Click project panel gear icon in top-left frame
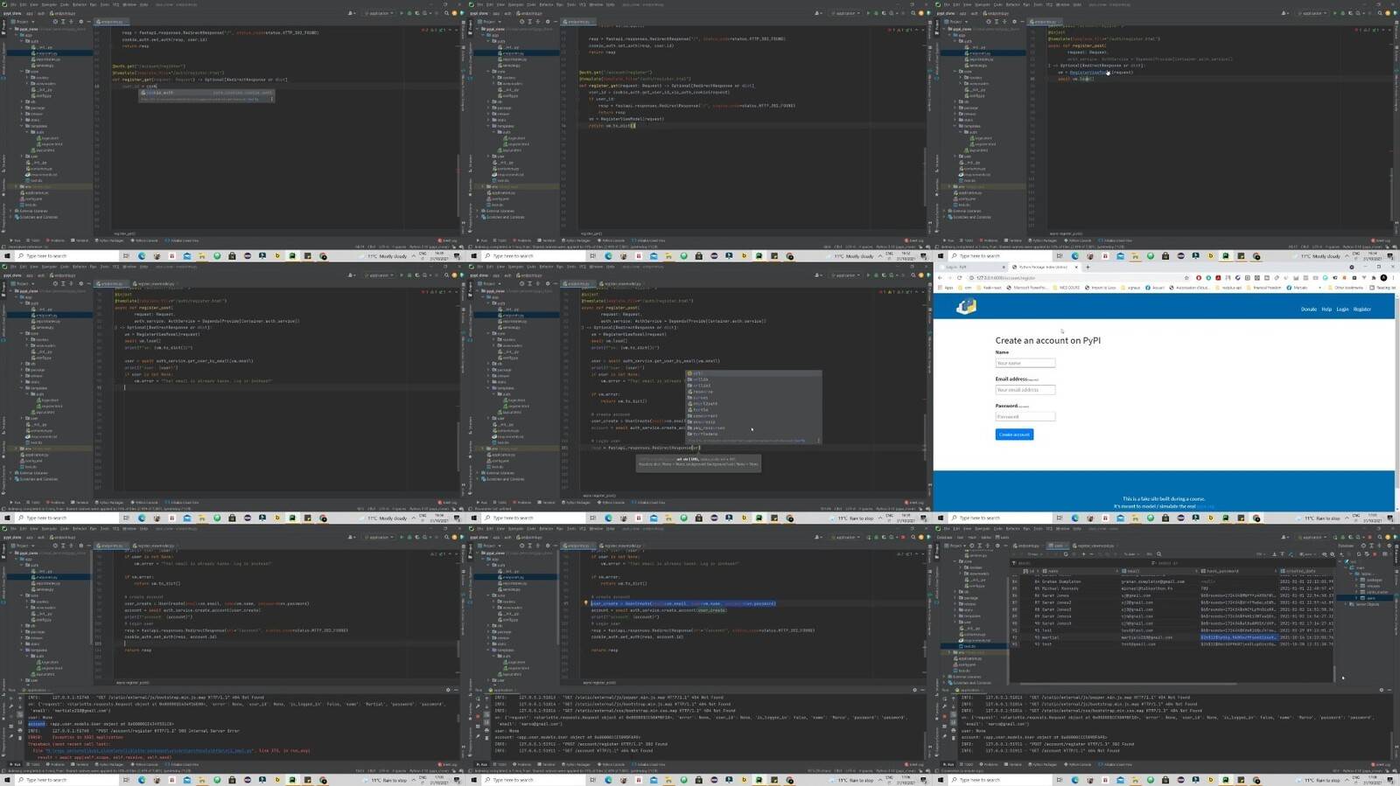This screenshot has height=786, width=1400. click(x=80, y=22)
